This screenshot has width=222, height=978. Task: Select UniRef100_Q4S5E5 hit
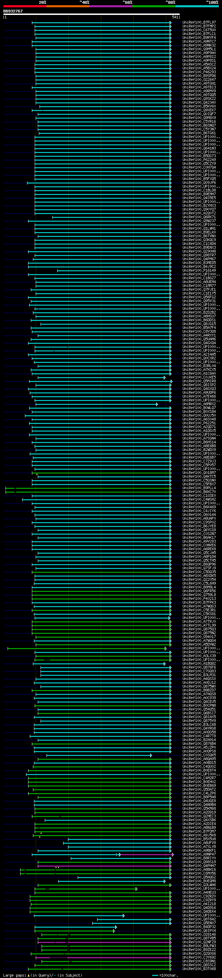click(199, 197)
